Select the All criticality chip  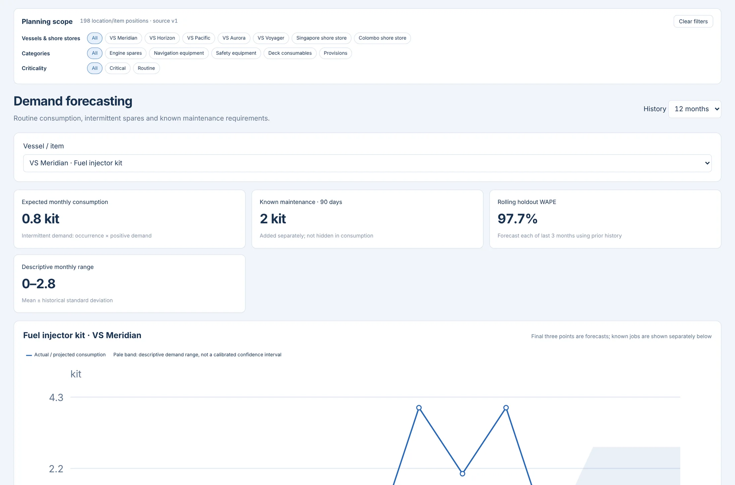(x=95, y=68)
